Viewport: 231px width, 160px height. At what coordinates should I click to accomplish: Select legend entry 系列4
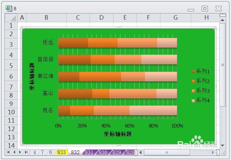click(x=201, y=100)
